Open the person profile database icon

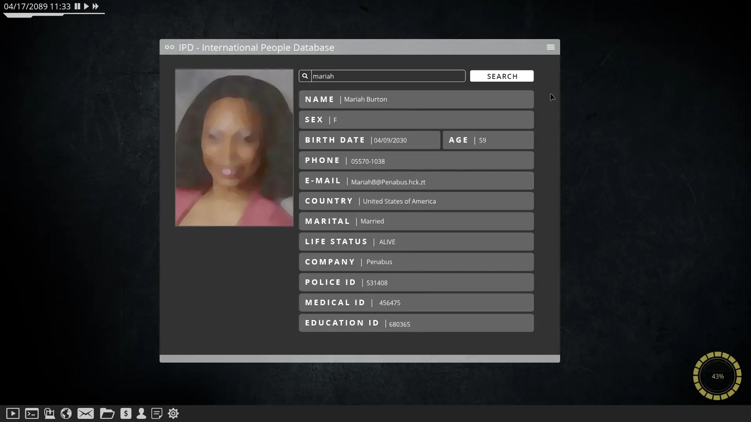point(141,413)
